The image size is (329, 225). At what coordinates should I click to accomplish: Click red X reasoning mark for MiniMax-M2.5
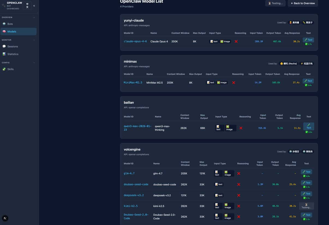[234, 82]
